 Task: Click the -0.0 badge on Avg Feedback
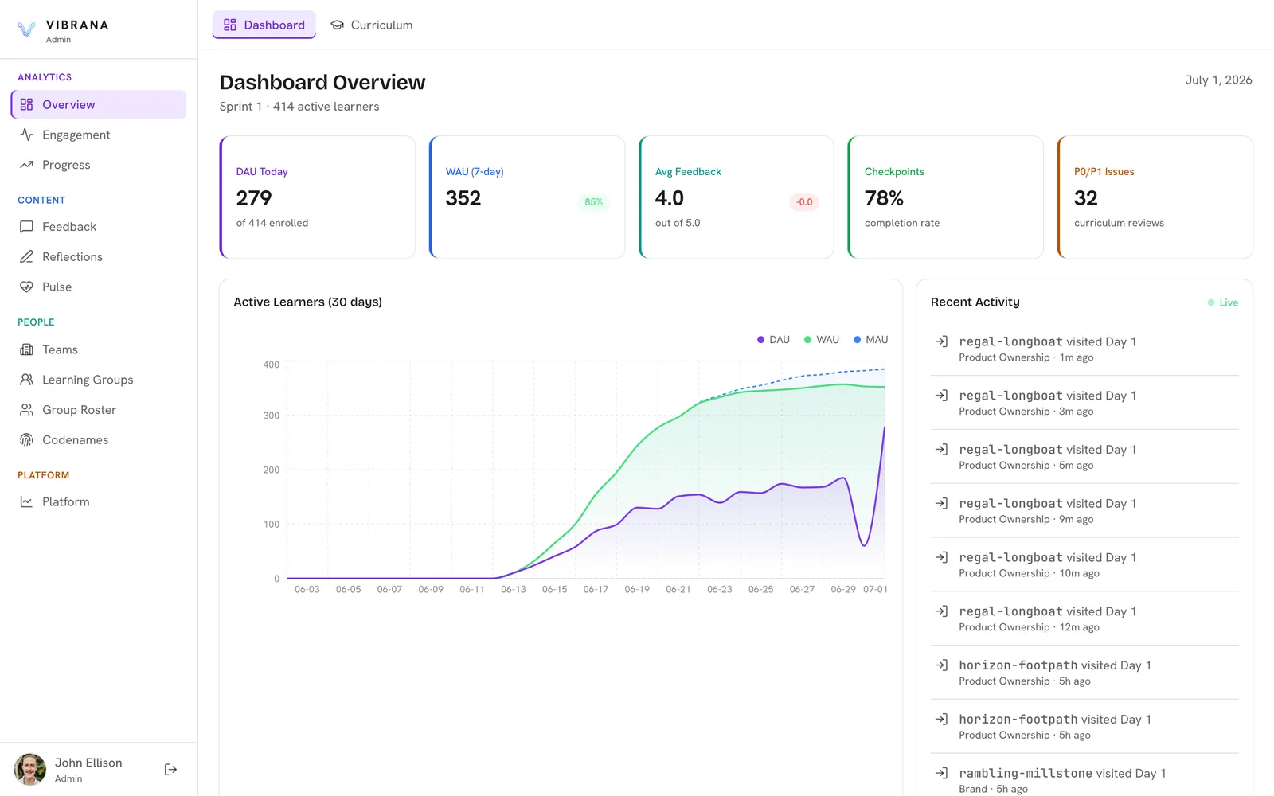click(x=804, y=202)
